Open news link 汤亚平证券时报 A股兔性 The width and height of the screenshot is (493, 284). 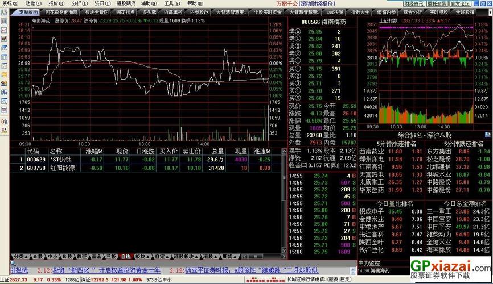pos(252,270)
